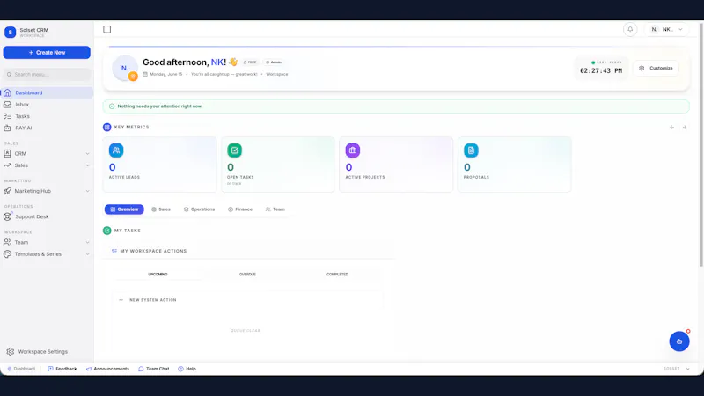Expand the Team sidebar section

coord(47,243)
